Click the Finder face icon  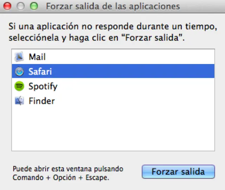19,101
